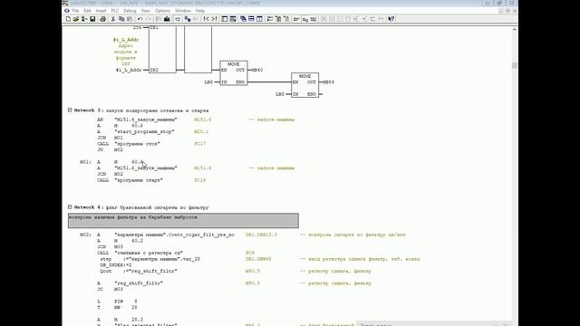Collapse Network 4 section
The width and height of the screenshot is (580, 326).
pyautogui.click(x=70, y=207)
